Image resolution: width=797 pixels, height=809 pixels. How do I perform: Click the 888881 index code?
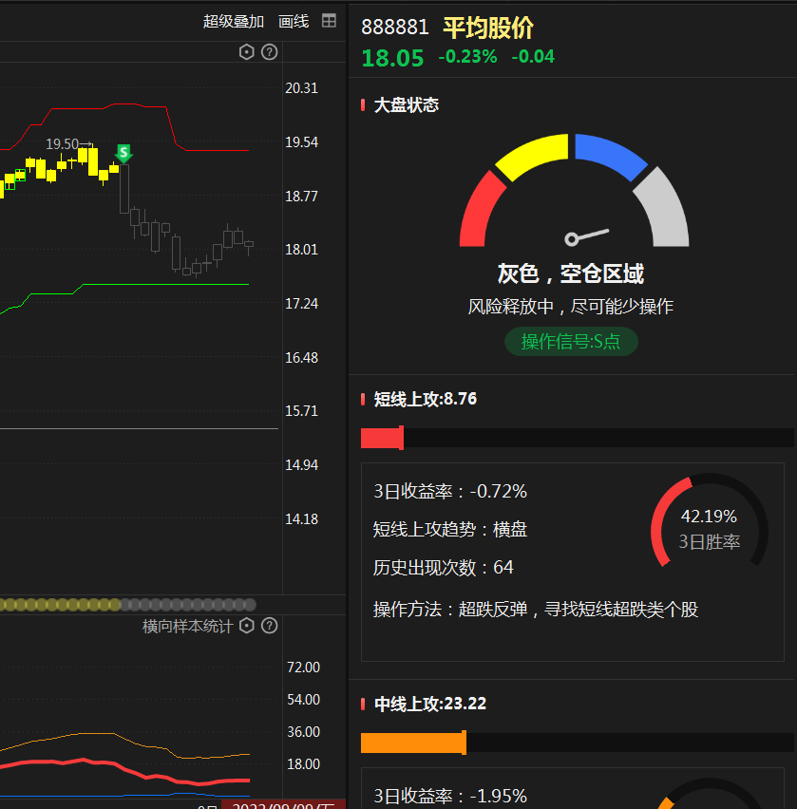click(395, 28)
